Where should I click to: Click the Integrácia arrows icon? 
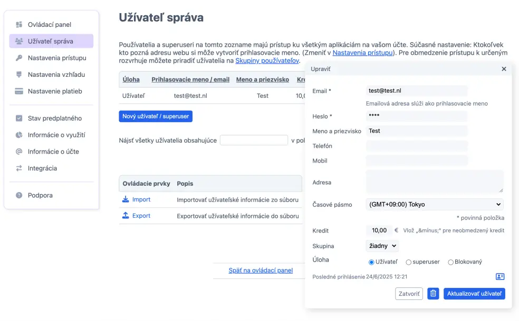click(x=18, y=168)
